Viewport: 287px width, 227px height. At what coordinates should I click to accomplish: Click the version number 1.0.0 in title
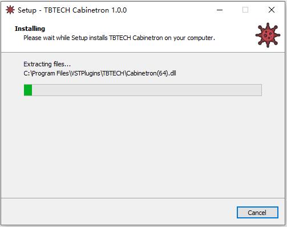click(x=119, y=10)
